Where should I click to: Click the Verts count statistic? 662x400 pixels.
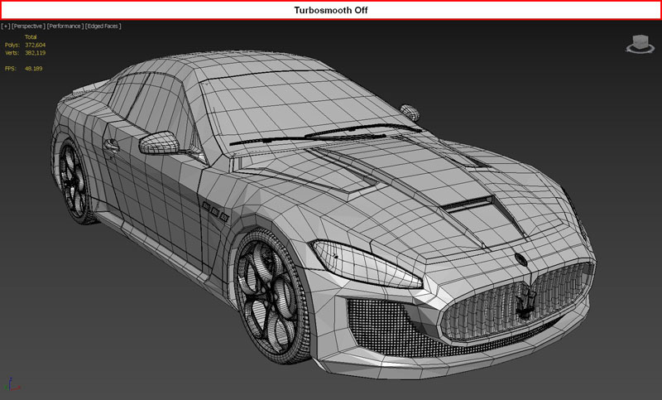[x=36, y=52]
